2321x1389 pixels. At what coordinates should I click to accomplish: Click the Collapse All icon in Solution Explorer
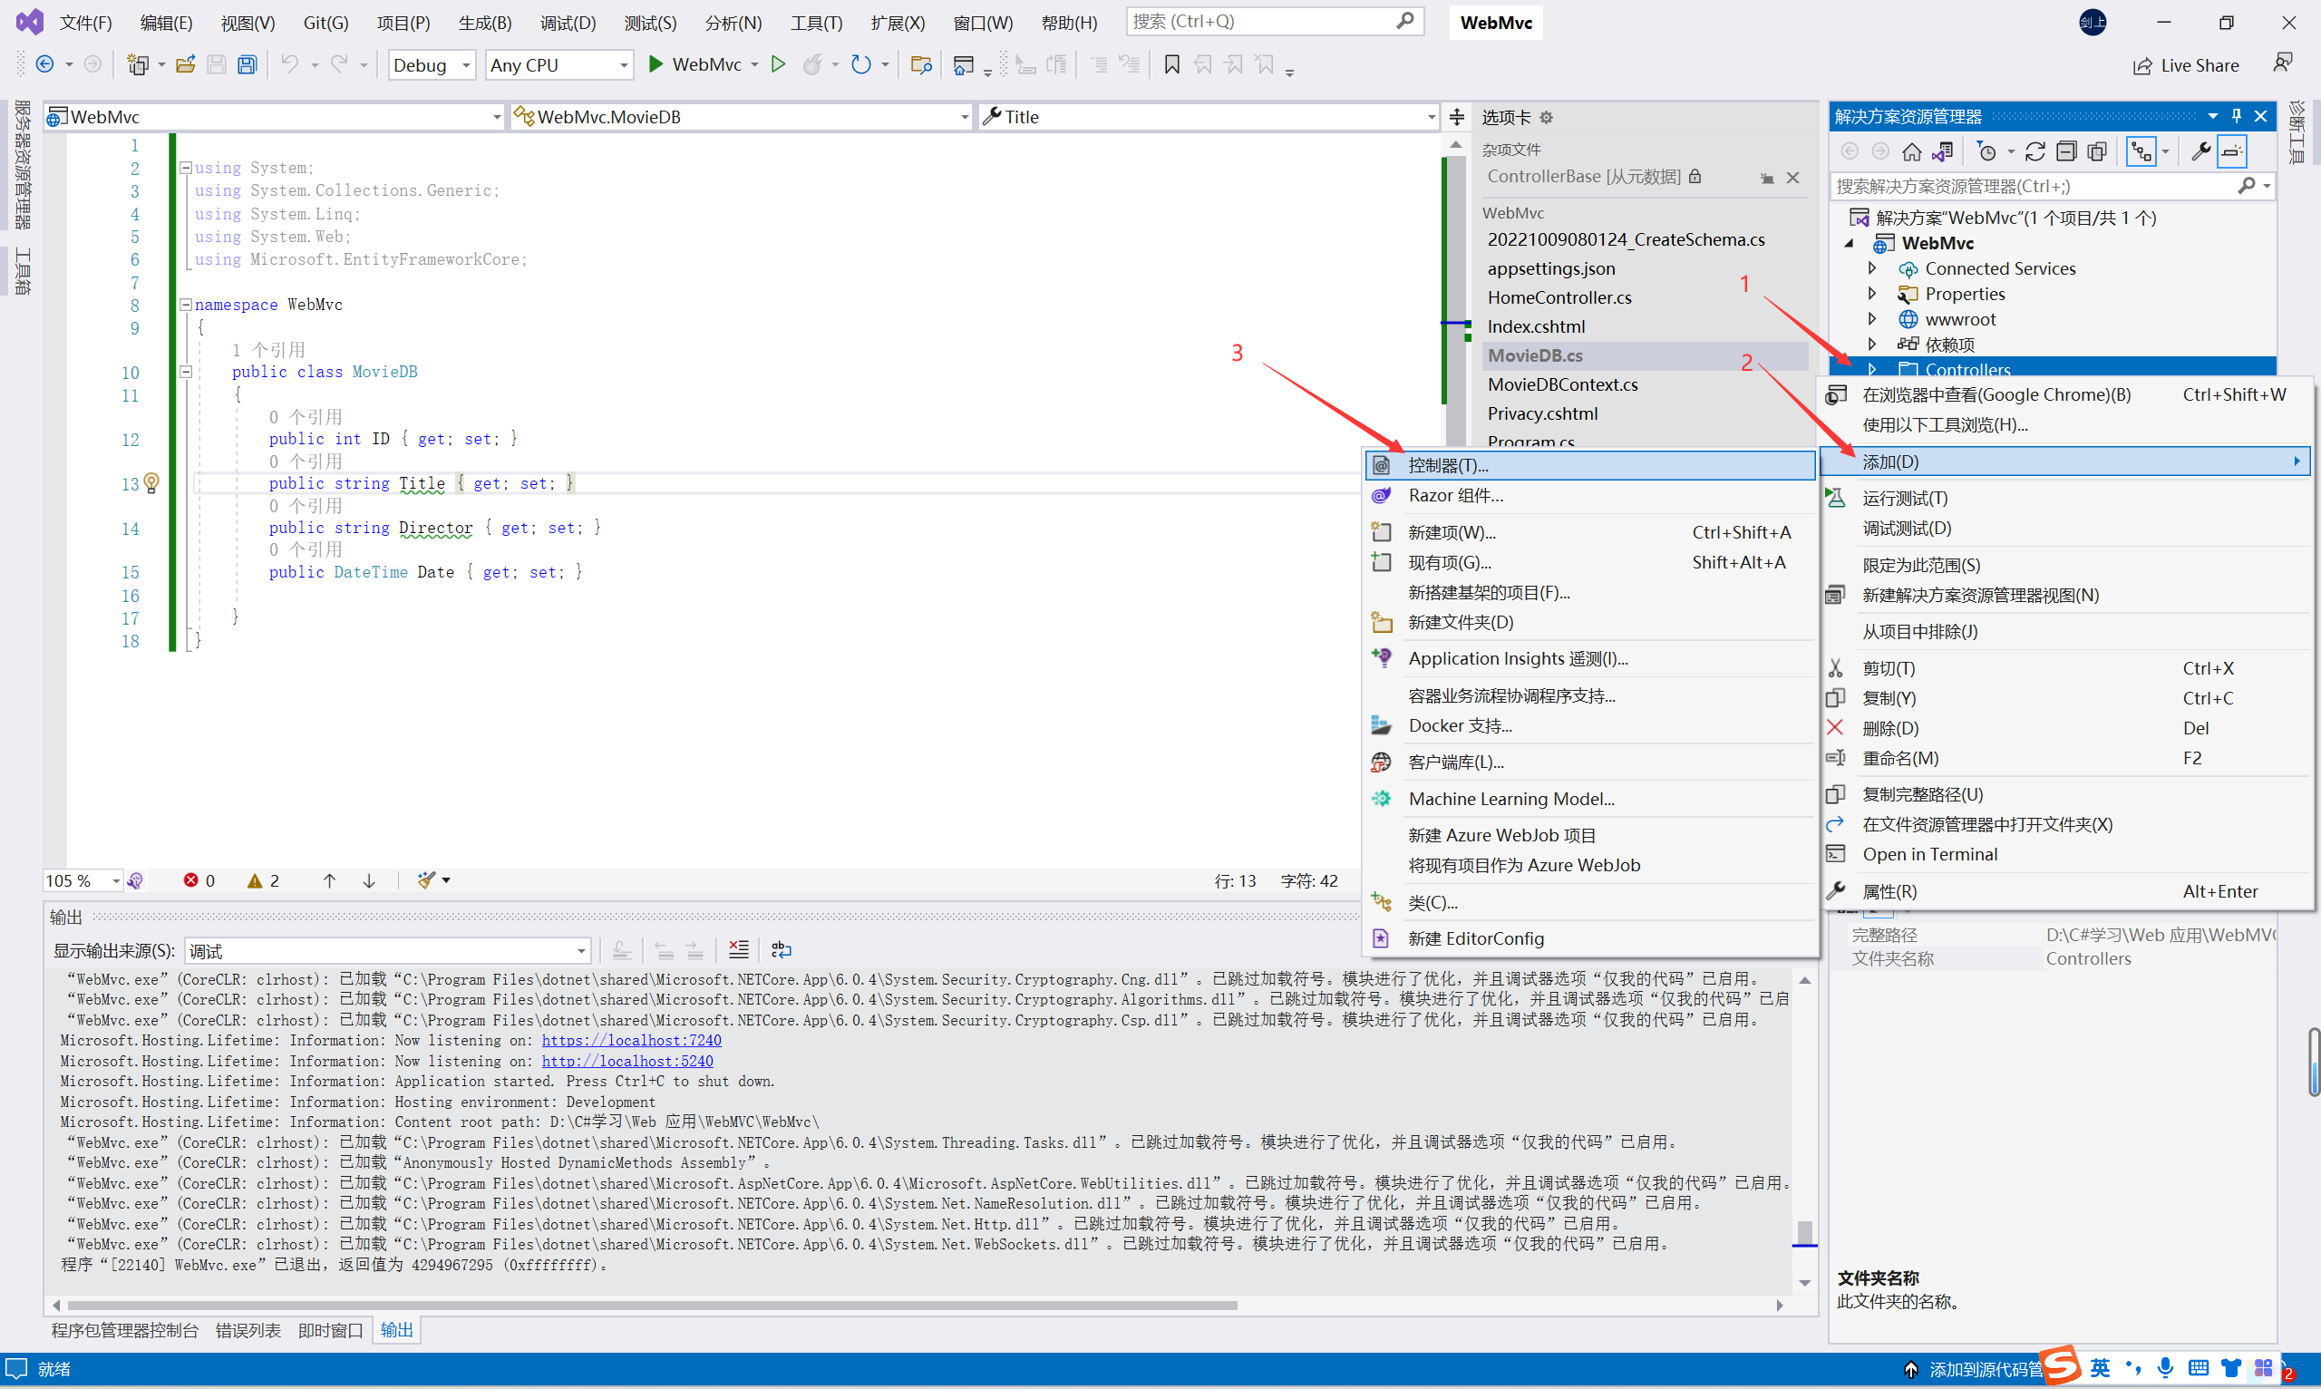pyautogui.click(x=2066, y=151)
